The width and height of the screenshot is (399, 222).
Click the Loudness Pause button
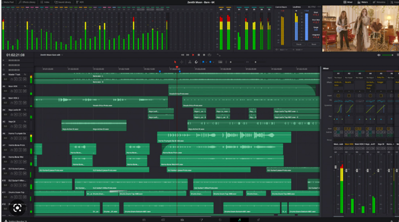tap(299, 44)
